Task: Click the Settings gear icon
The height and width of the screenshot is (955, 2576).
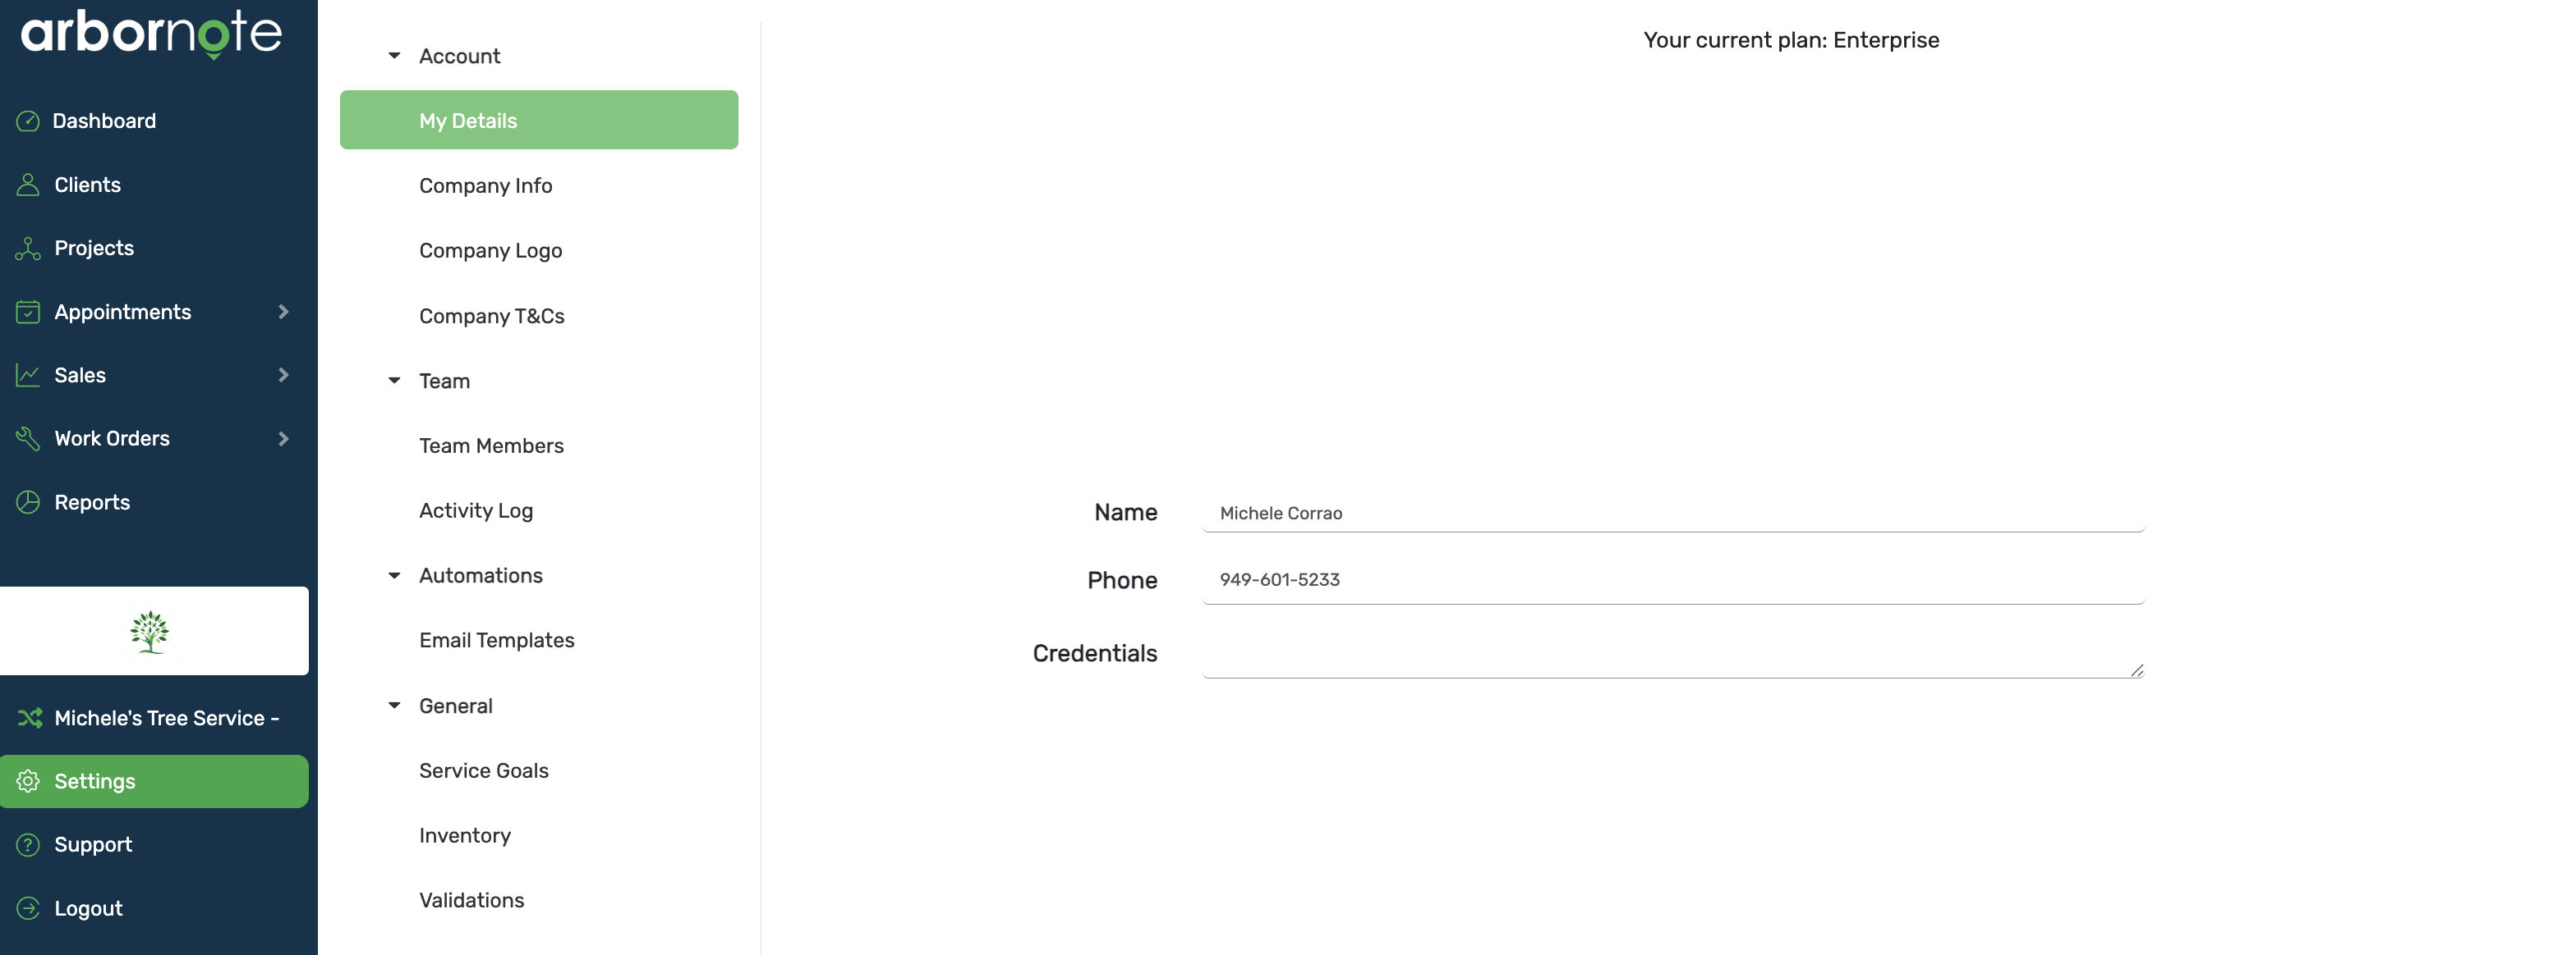Action: (28, 781)
